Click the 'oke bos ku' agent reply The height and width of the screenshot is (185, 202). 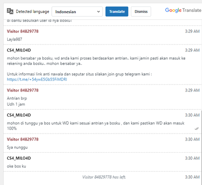click(17, 166)
